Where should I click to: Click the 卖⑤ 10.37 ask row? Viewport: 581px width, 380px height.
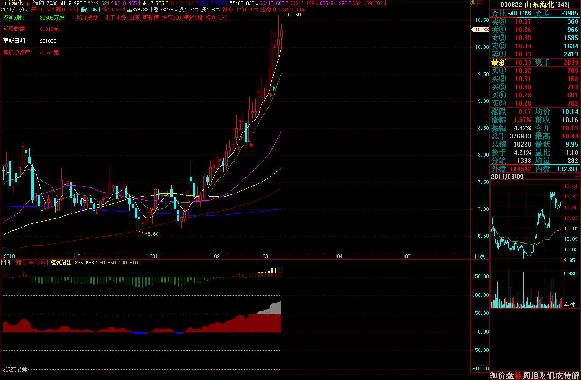click(x=535, y=21)
